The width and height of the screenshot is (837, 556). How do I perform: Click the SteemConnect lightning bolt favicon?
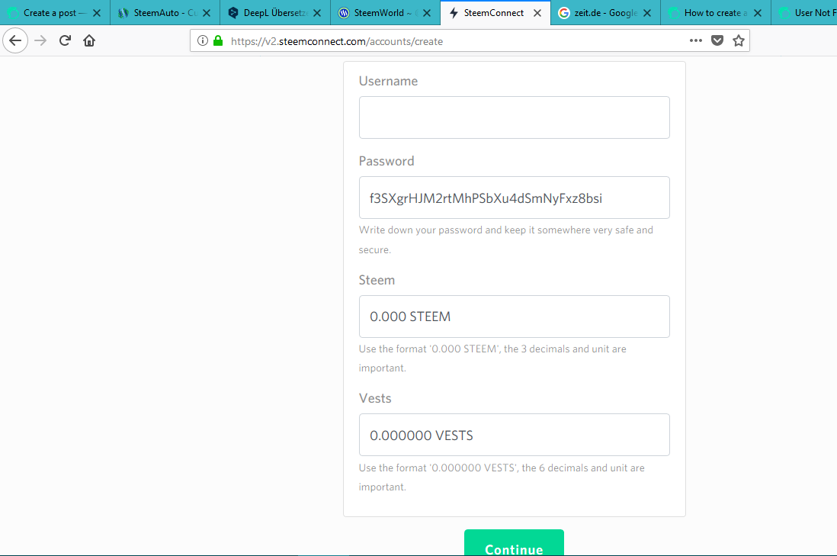454,13
